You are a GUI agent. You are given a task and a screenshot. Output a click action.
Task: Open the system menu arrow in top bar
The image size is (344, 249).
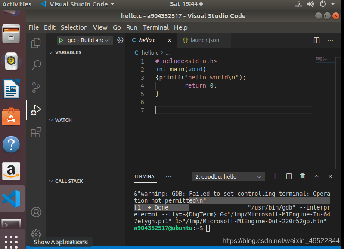(333, 4)
